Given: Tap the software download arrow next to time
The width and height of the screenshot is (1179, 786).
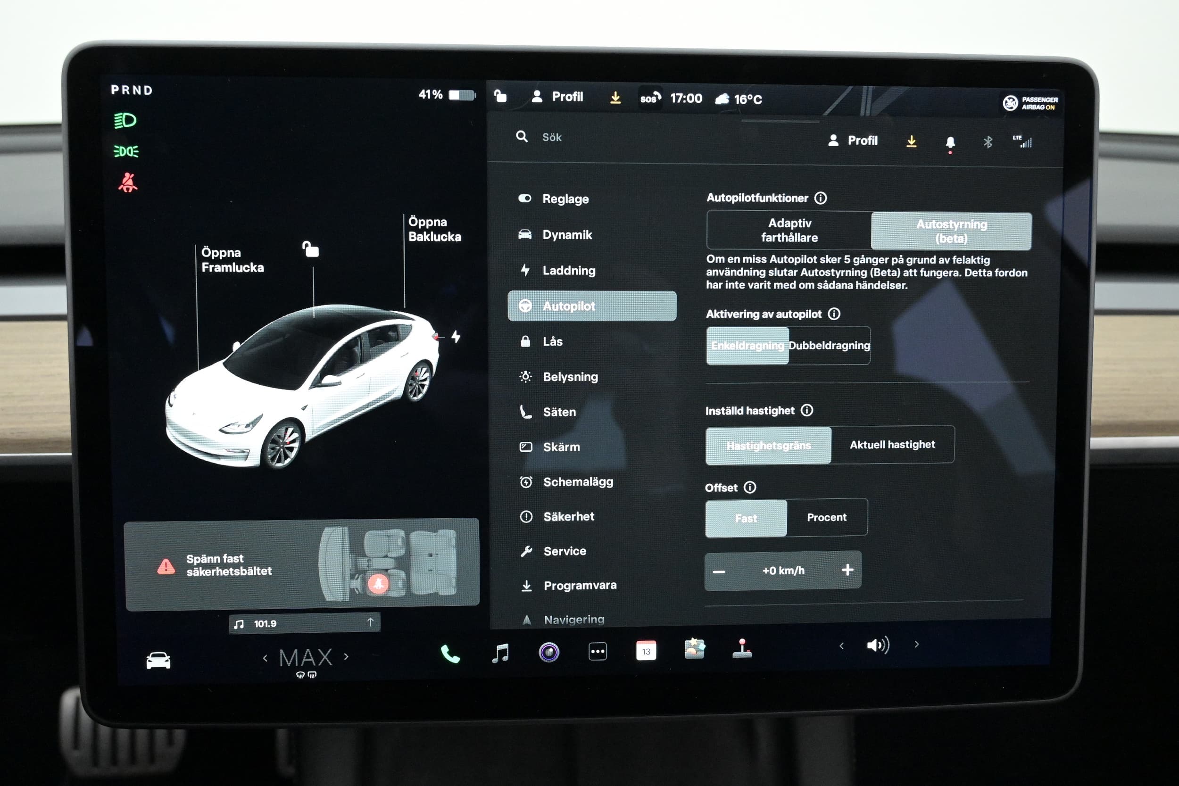Looking at the screenshot, I should point(615,97).
